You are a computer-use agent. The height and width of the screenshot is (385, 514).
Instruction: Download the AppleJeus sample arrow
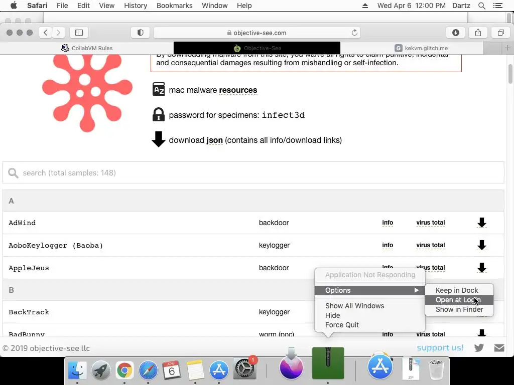pos(481,268)
